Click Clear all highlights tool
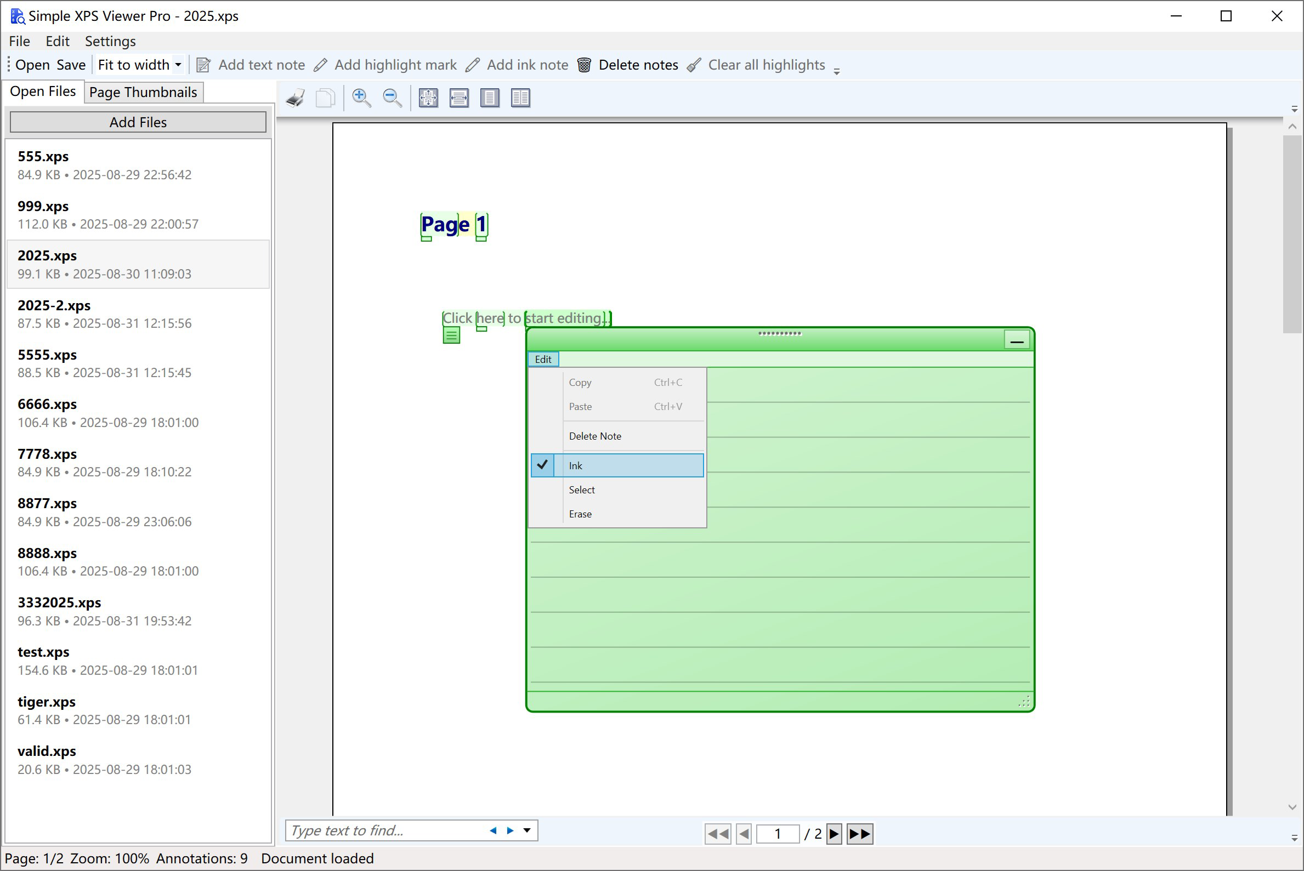This screenshot has width=1304, height=871. click(756, 65)
